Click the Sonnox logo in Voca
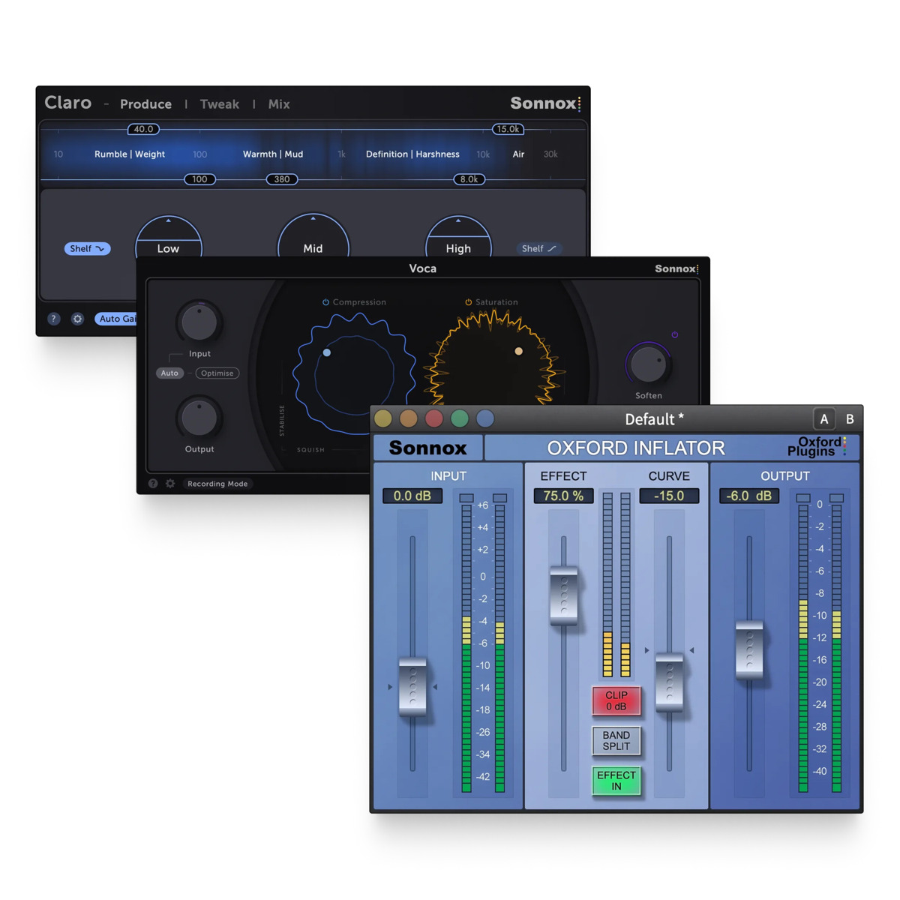Viewport: 900px width, 900px height. coord(676,268)
